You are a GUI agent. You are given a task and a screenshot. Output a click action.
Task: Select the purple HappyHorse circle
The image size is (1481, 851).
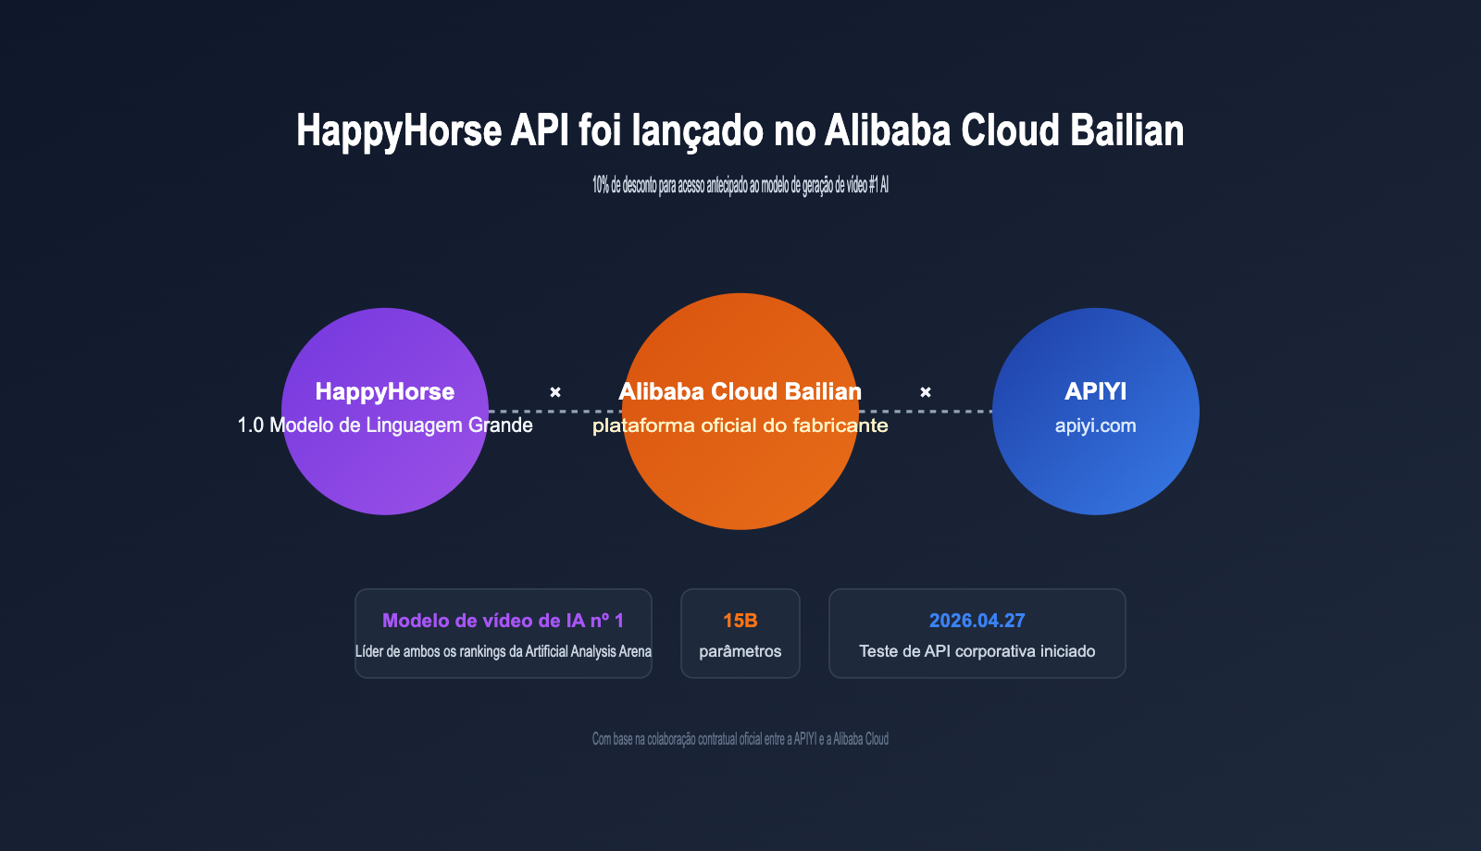tap(385, 412)
